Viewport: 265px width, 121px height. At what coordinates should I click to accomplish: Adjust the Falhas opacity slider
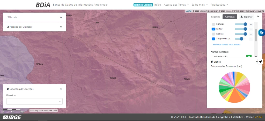[241, 29]
